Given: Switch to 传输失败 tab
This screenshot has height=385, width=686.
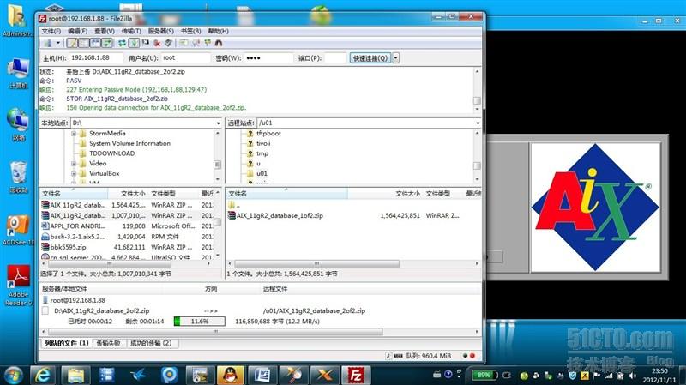Looking at the screenshot, I should (x=108, y=344).
